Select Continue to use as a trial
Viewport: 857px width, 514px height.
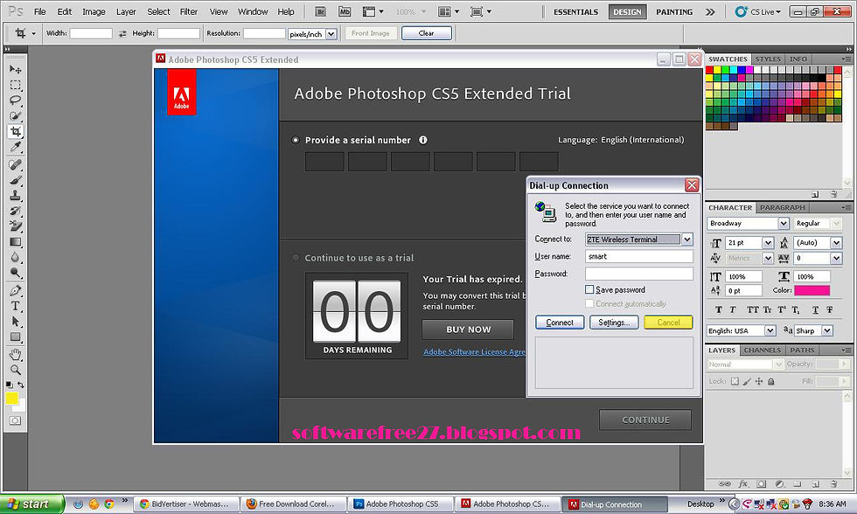tap(296, 258)
